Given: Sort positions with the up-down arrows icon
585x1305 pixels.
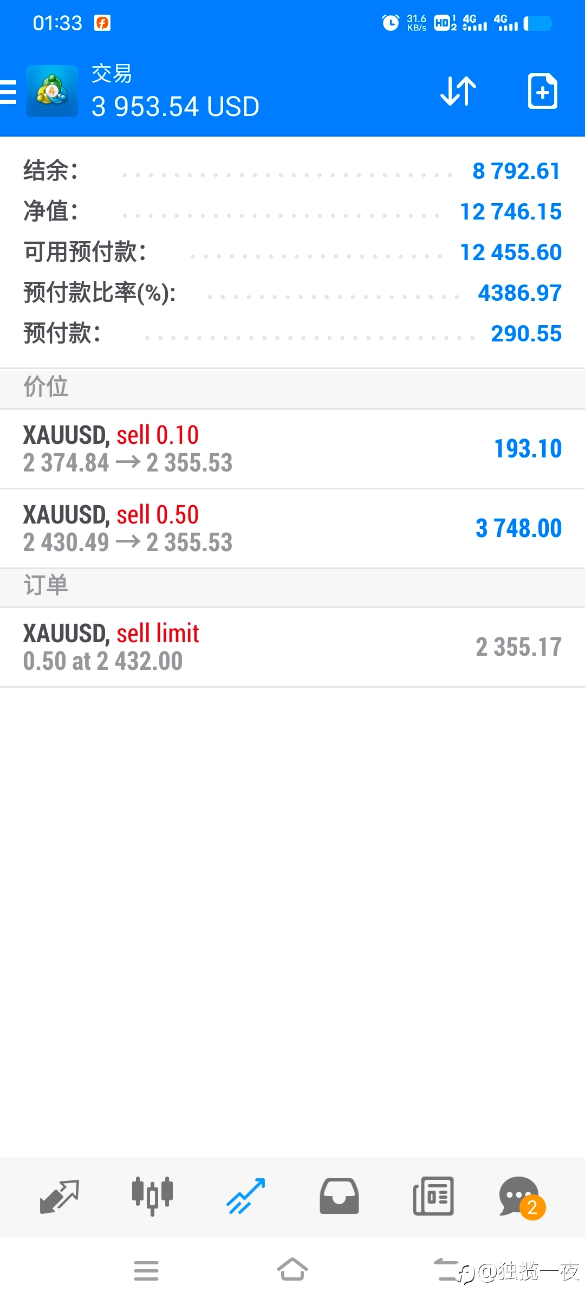Looking at the screenshot, I should coord(458,91).
